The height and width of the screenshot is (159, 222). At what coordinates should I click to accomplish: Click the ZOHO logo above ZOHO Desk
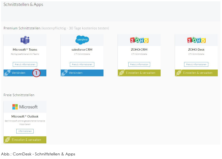(x=196, y=40)
